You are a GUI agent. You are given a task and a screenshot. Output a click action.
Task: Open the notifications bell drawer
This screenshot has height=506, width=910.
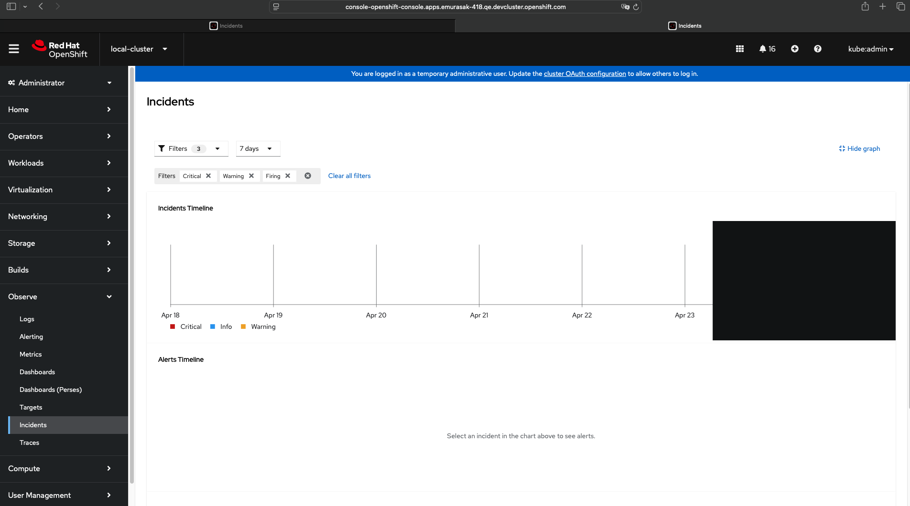point(767,49)
